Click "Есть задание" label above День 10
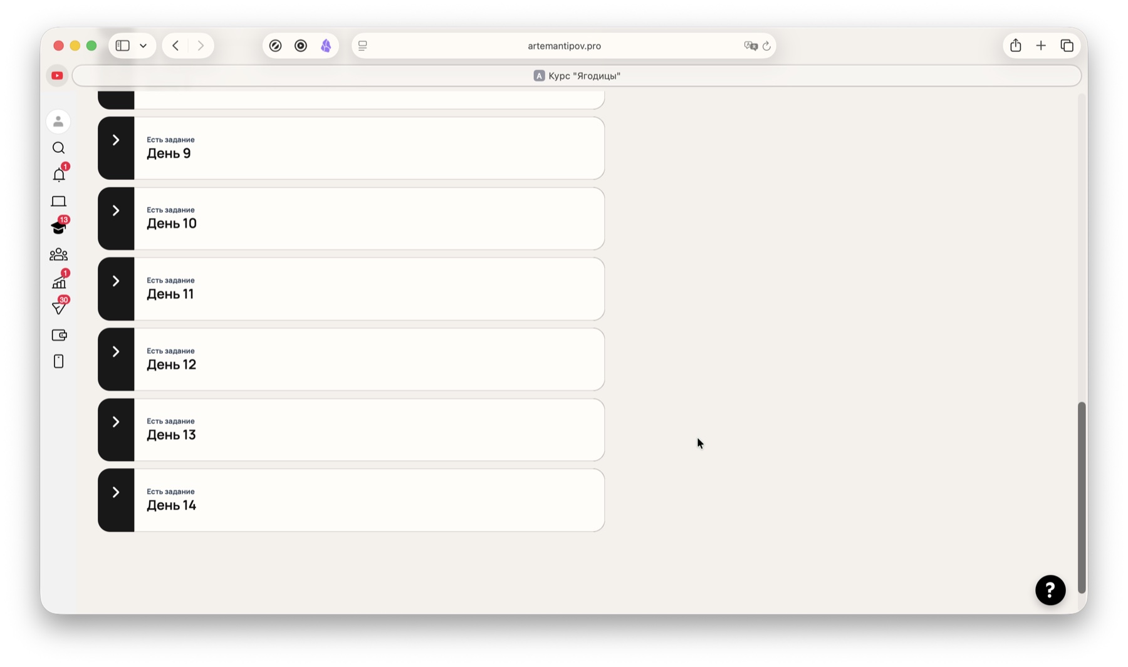 coord(170,210)
